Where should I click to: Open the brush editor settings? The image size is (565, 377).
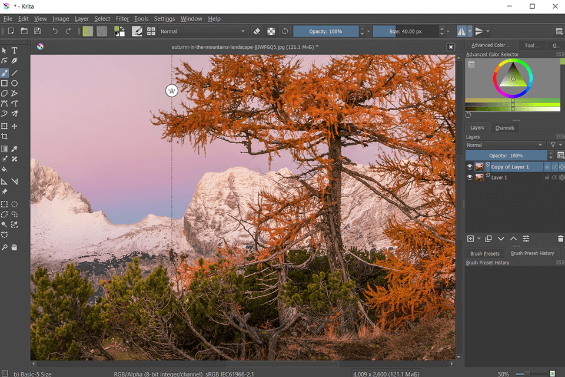tap(137, 31)
